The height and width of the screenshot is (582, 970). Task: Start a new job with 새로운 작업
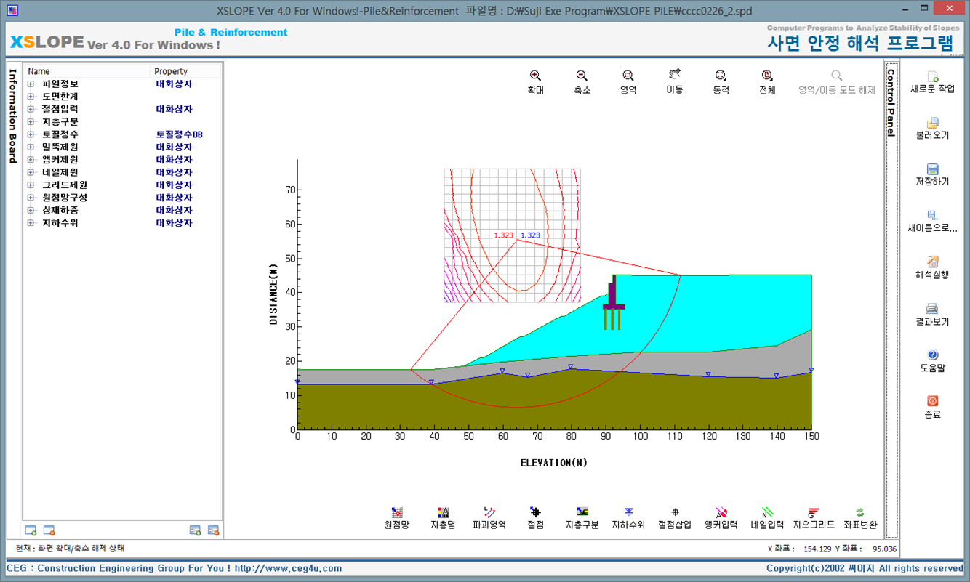932,82
